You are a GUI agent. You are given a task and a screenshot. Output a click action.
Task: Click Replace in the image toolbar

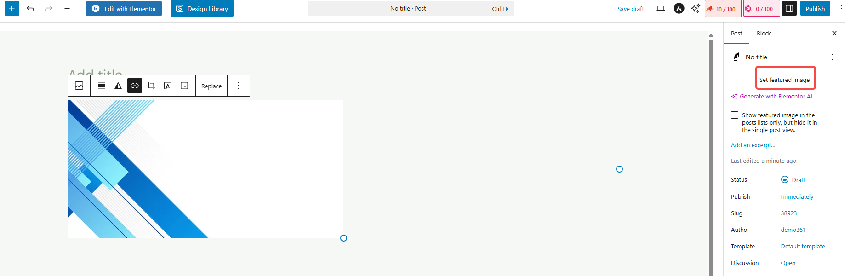pyautogui.click(x=211, y=86)
